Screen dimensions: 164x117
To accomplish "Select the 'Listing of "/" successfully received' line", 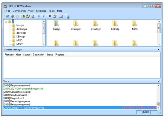I will [80, 108].
